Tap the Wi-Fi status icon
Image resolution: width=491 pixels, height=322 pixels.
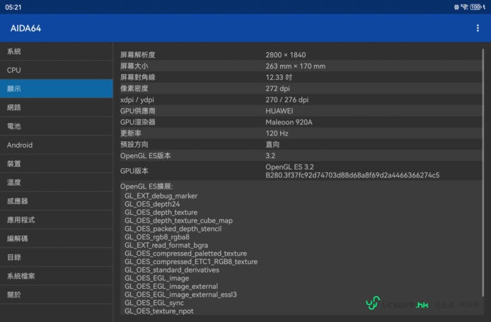464,7
